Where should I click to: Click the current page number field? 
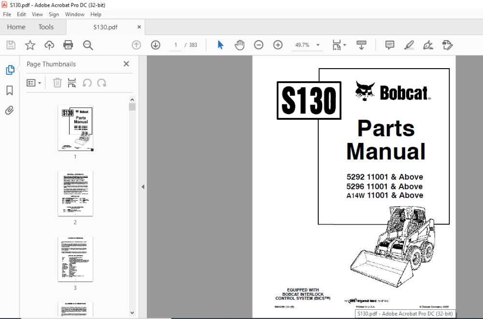click(176, 45)
